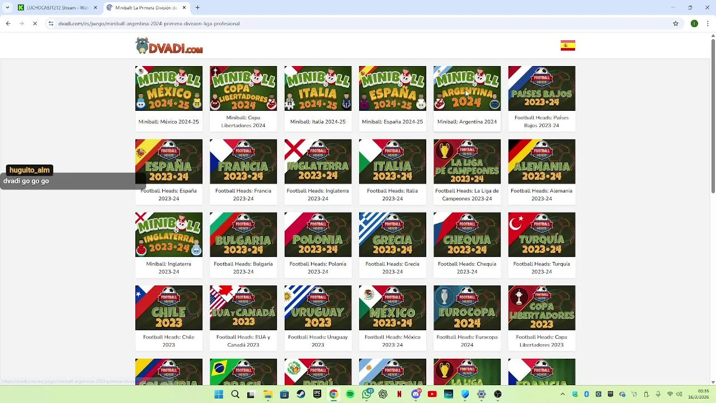Close the Miniball La Primera División tab
Viewport: 716px width, 403px height.
(184, 8)
